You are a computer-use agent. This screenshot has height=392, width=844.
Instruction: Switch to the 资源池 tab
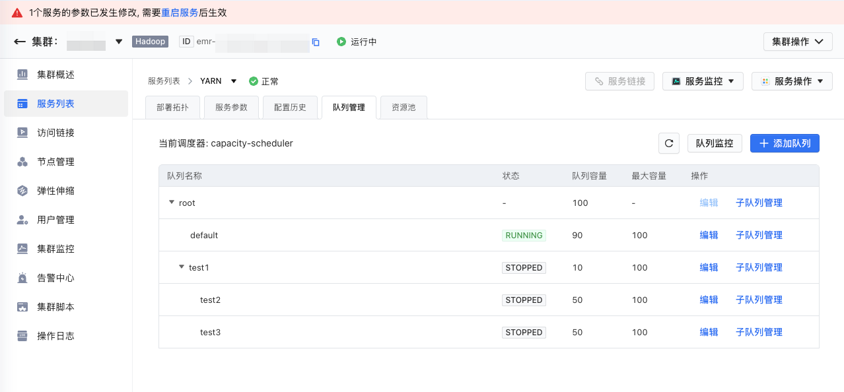(404, 108)
